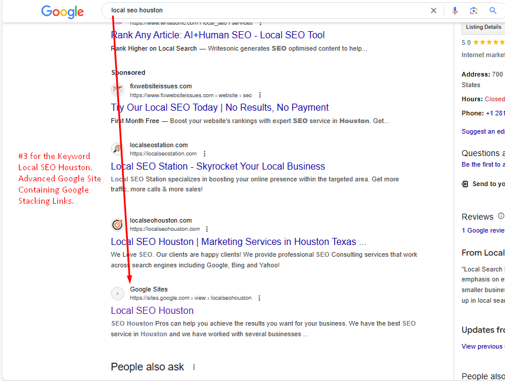
Task: Open Google Lens image search icon
Action: click(473, 11)
